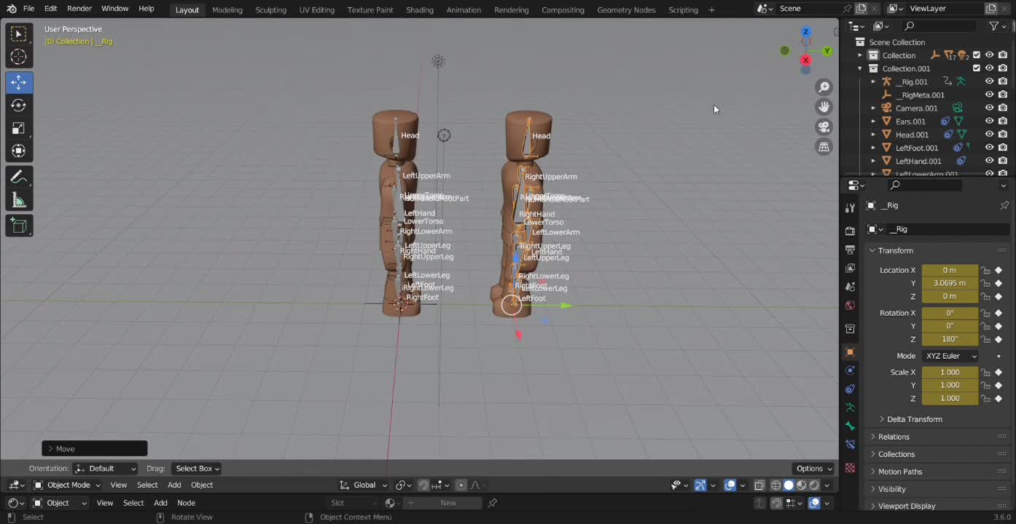Select the Ears.001 object in outliner

910,122
